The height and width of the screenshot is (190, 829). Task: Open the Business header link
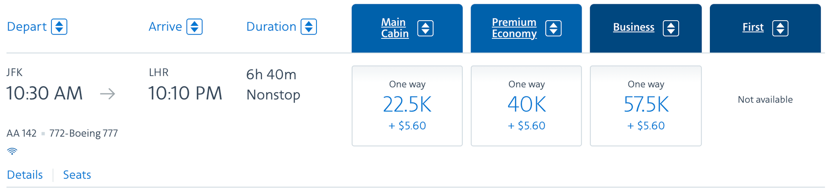[x=633, y=27]
